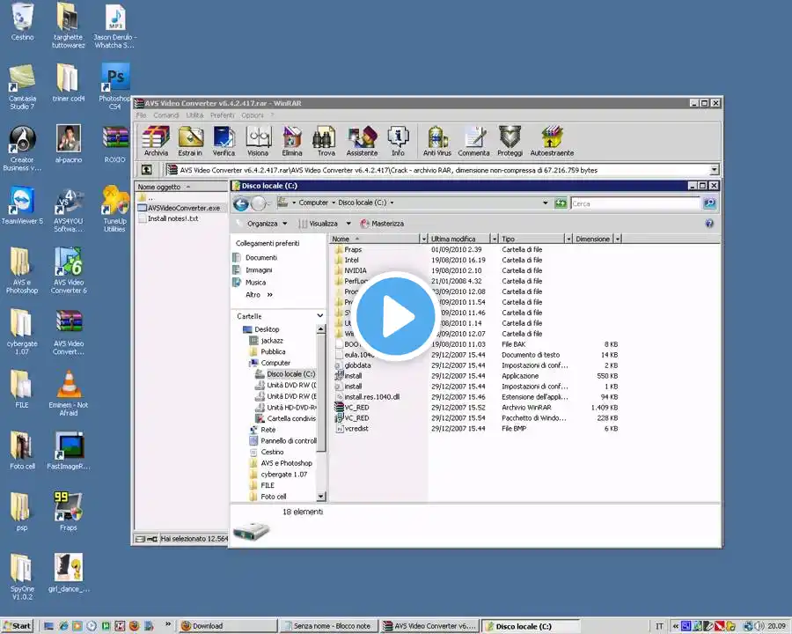The width and height of the screenshot is (792, 634).
Task: Switch to Senza nome - Blocco note taskbar item
Action: pyautogui.click(x=327, y=626)
